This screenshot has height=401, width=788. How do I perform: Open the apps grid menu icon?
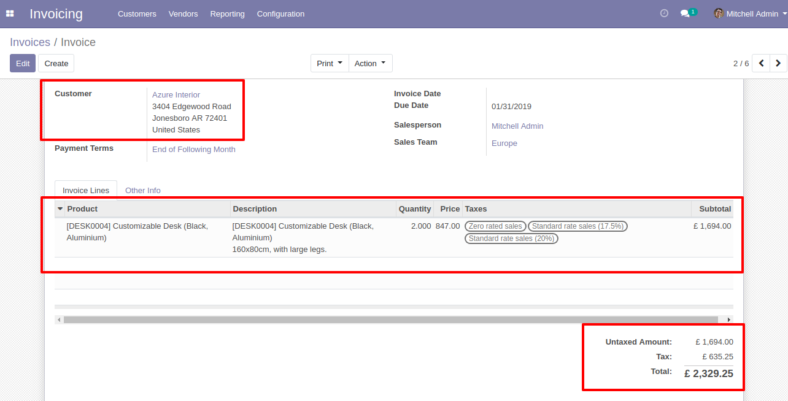pos(10,13)
